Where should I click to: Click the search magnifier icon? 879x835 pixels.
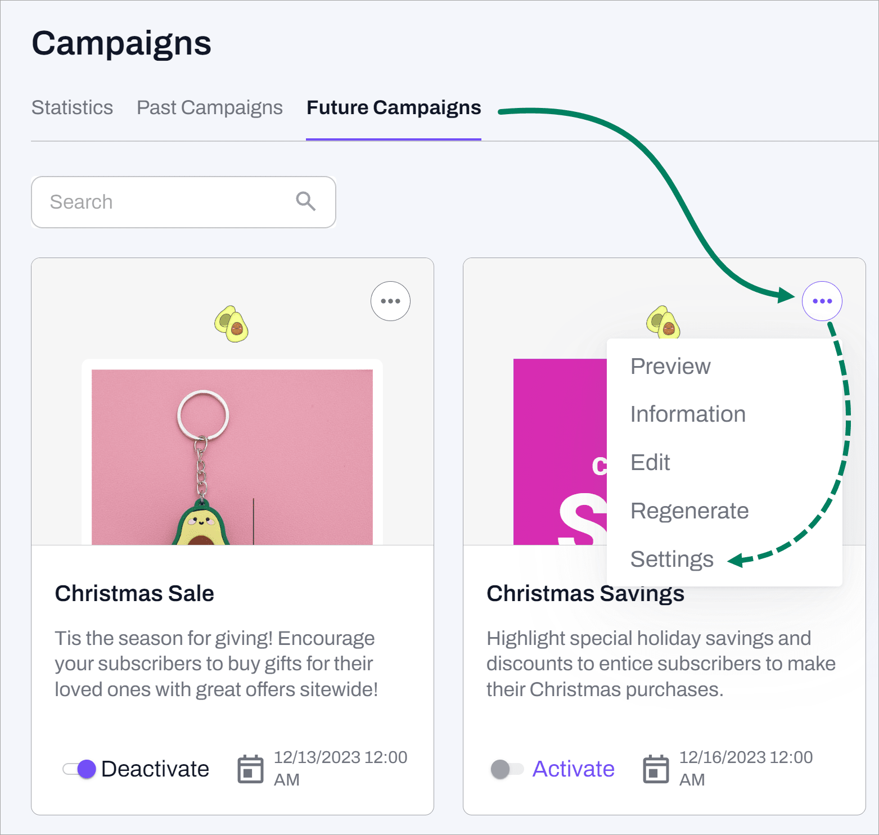pos(305,201)
